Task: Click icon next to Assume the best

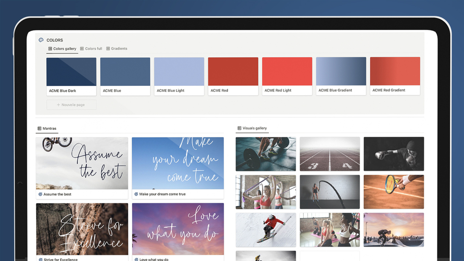Action: pos(40,194)
